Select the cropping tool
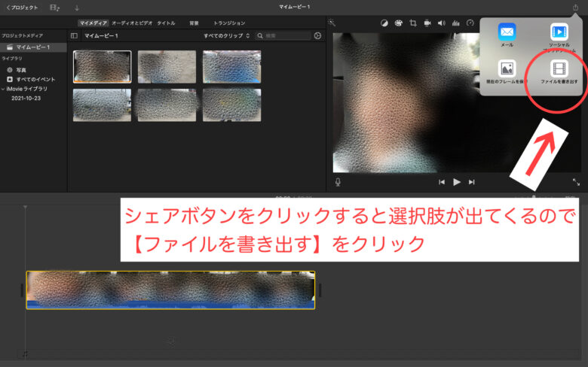Screen dimensions: 588x367 click(x=412, y=23)
